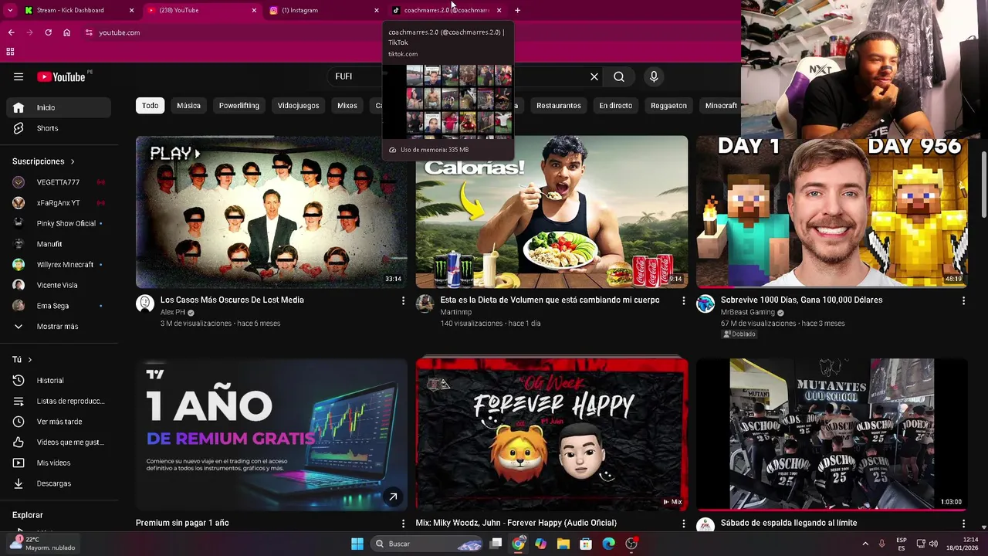Reload the page with browser refresh button
The height and width of the screenshot is (556, 988).
[x=48, y=32]
